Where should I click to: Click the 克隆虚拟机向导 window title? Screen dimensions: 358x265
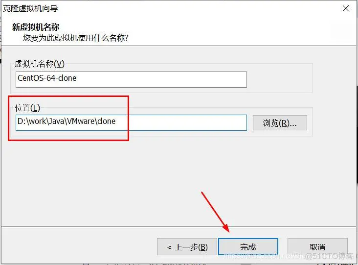coord(30,8)
